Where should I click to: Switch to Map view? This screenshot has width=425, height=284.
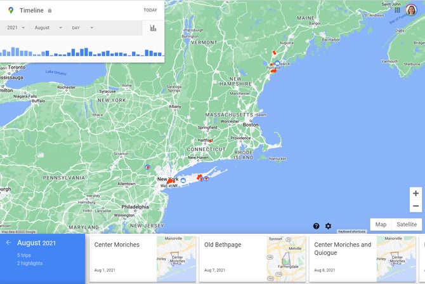(x=381, y=224)
